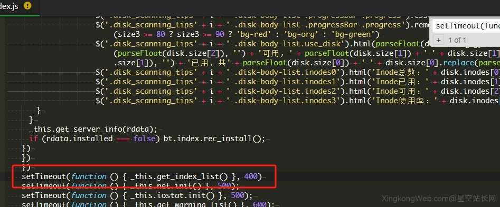This screenshot has height=207, width=500.
Task: Focus the setTimeout search input field
Action: click(x=466, y=26)
